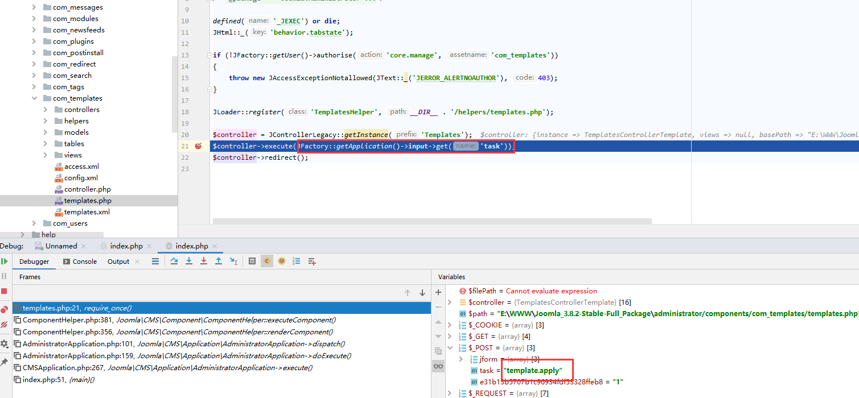This screenshot has height=398, width=859.
Task: Select frame AdministratorApplication.php:101
Action: pyautogui.click(x=222, y=344)
